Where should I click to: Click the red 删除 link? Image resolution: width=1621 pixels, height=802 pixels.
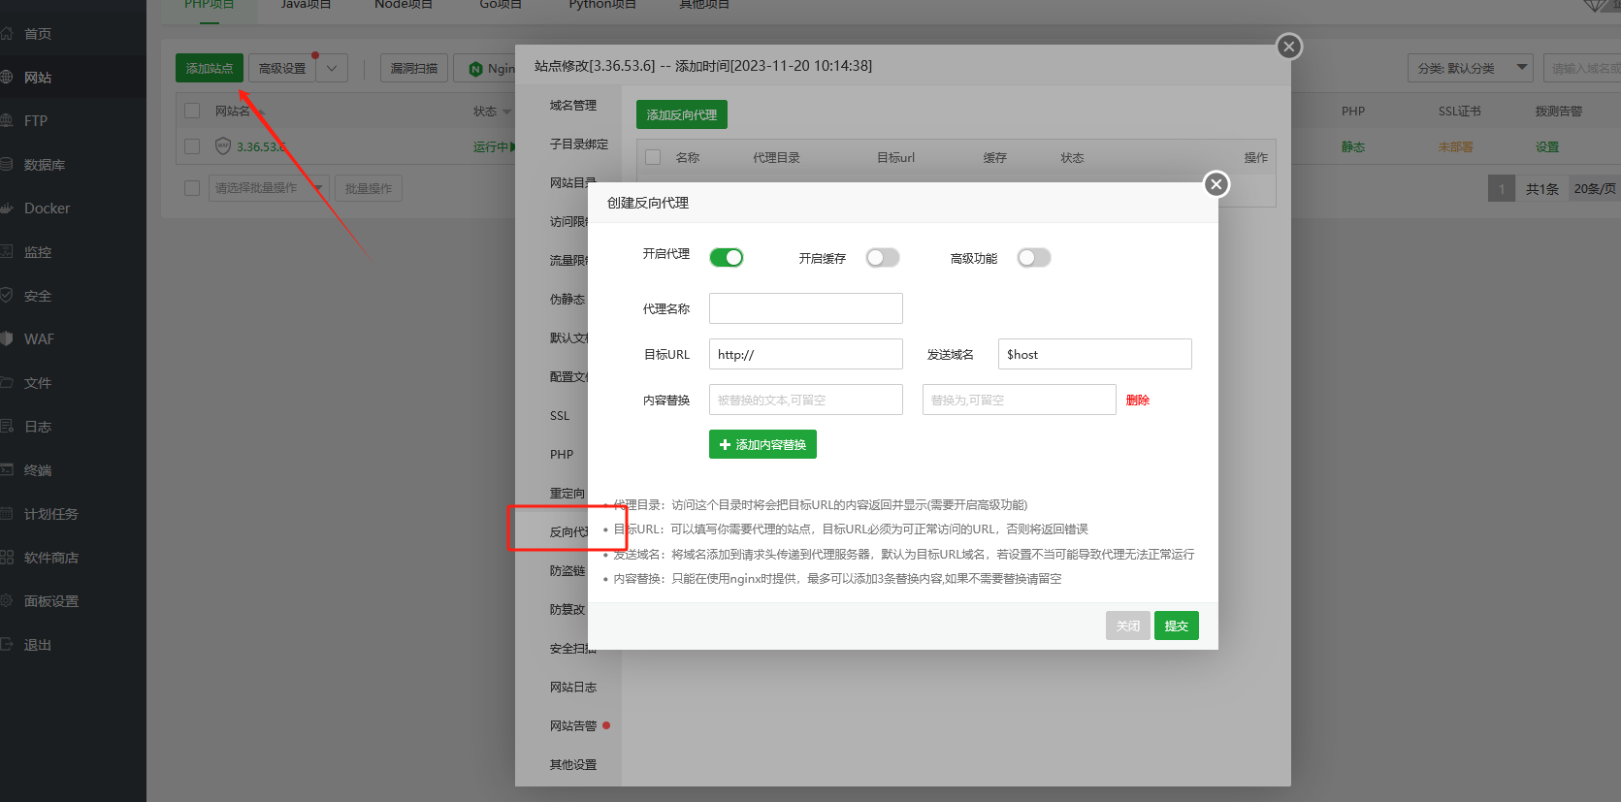point(1138,401)
